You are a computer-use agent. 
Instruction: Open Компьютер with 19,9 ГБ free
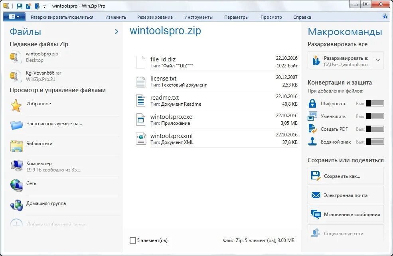point(64,166)
